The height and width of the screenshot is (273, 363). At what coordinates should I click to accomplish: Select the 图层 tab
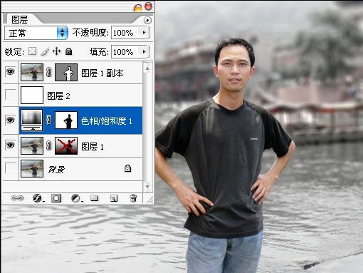19,19
